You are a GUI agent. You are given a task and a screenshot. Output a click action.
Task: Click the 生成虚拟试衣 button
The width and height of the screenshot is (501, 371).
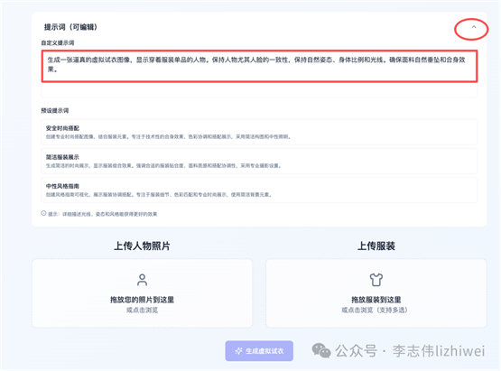tap(259, 351)
